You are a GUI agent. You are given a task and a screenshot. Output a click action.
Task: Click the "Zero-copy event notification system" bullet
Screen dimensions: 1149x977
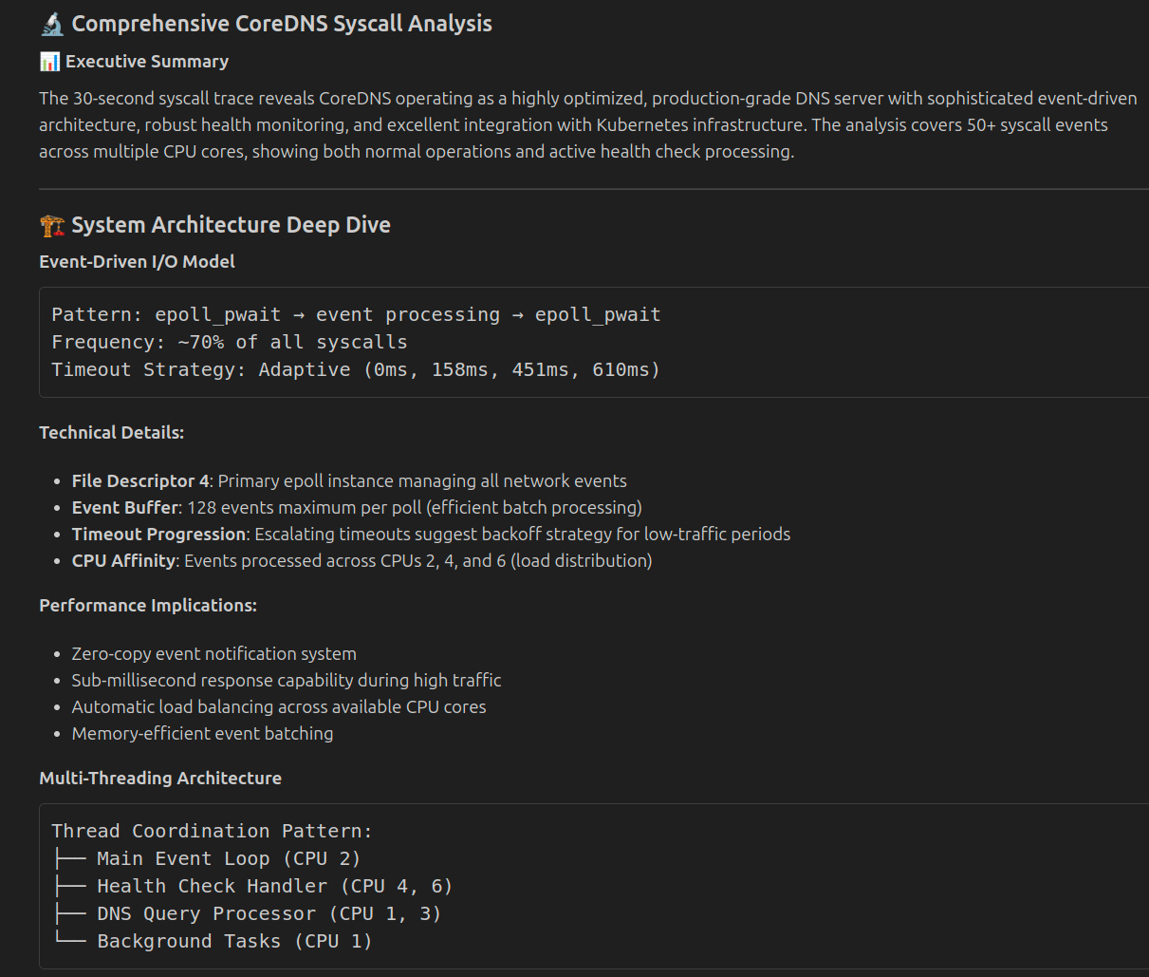coord(213,653)
